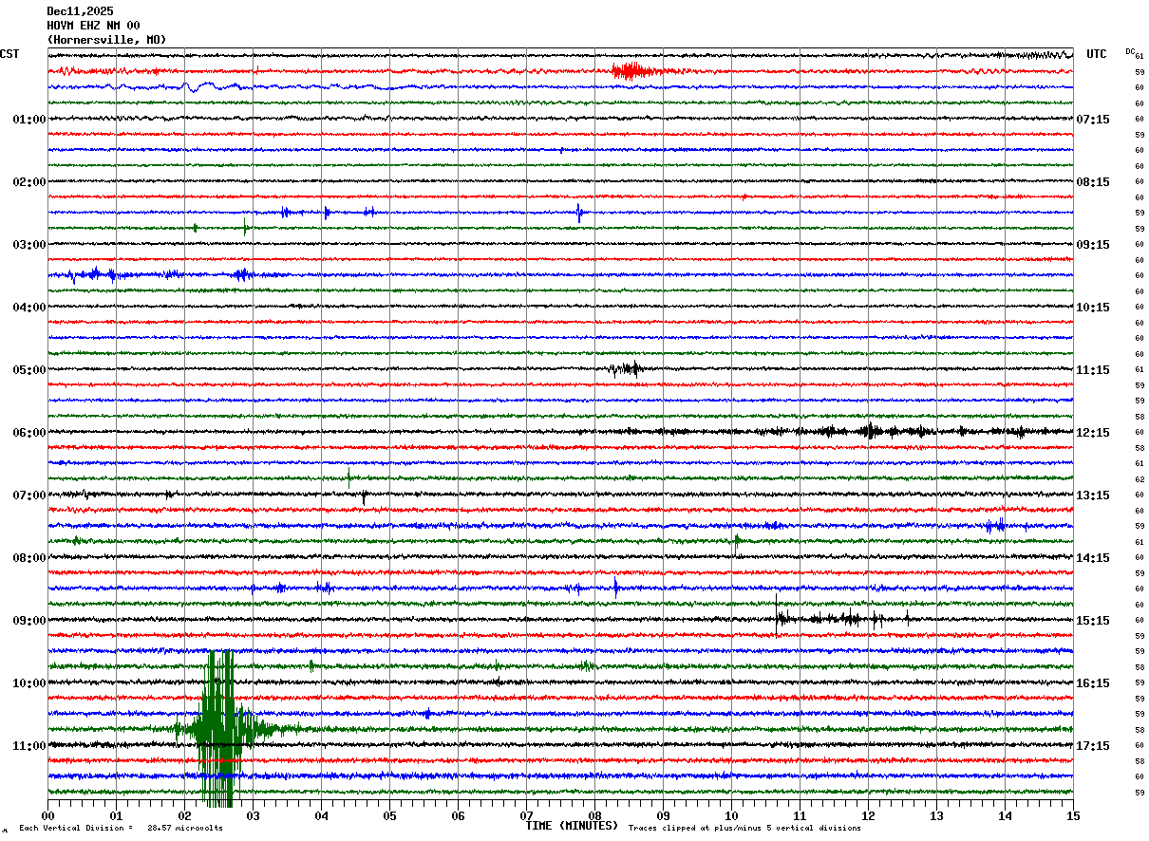Click the CST timezone label
The image size is (1149, 841).
tap(9, 54)
